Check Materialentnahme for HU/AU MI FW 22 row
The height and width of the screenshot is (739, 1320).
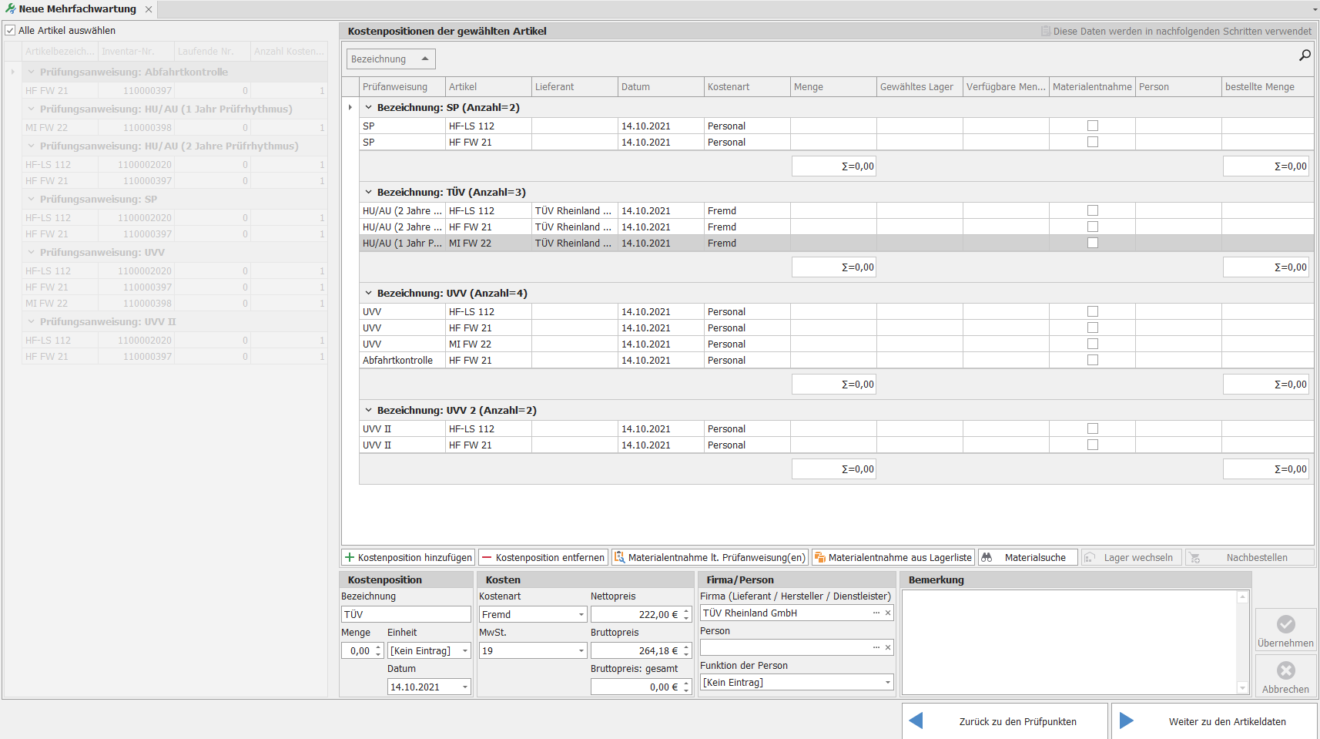pyautogui.click(x=1092, y=243)
